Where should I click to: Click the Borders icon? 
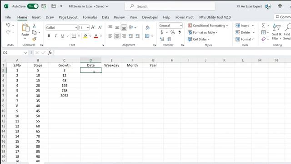click(x=74, y=36)
